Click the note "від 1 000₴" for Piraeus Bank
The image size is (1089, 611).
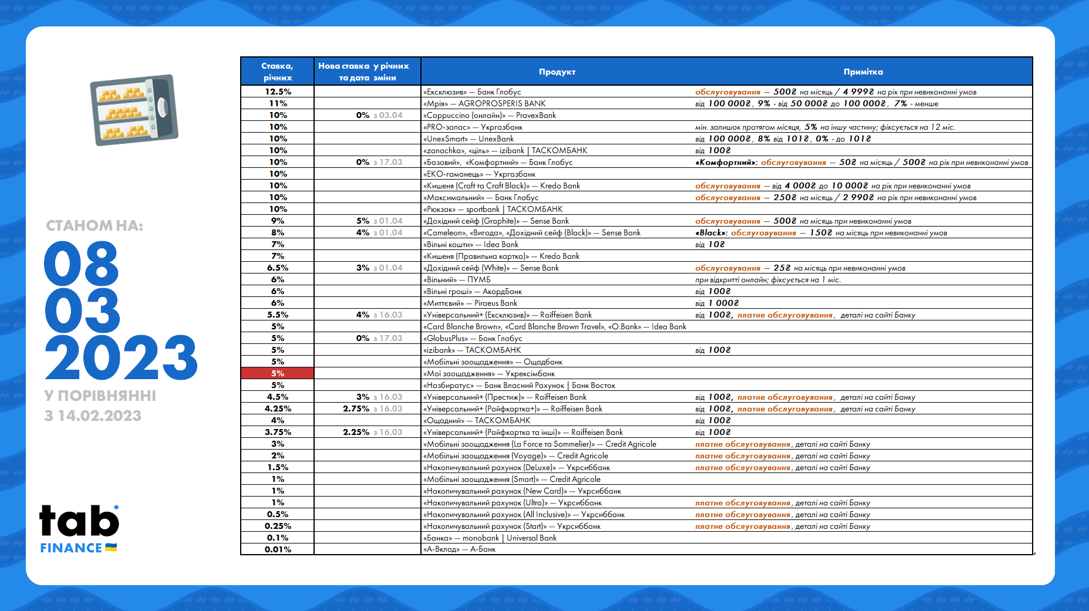point(717,303)
